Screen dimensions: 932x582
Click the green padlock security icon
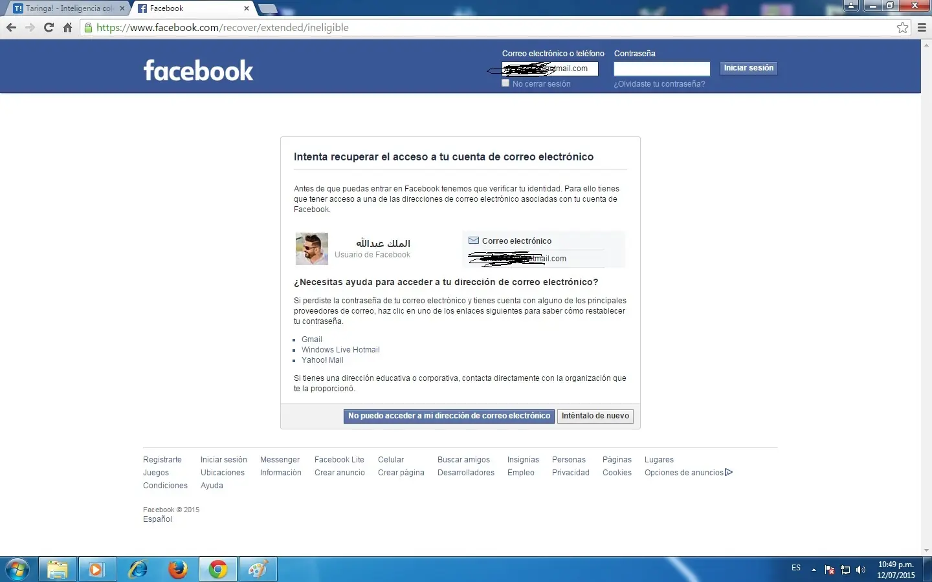[x=89, y=28]
